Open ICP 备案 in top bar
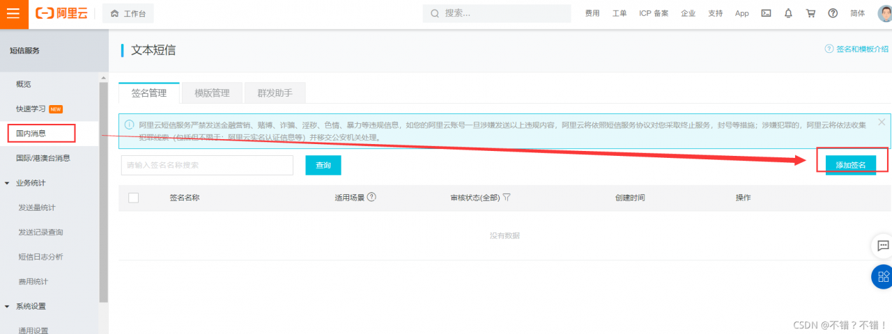This screenshot has width=892, height=334. (654, 13)
